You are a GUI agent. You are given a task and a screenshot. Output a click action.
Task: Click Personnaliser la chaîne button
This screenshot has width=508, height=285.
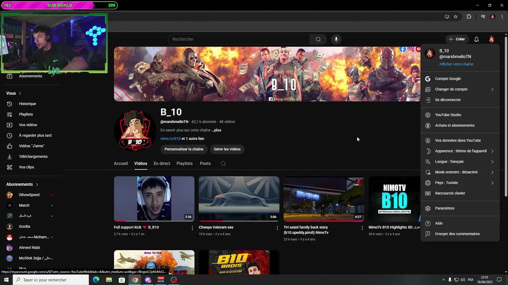coord(184,149)
